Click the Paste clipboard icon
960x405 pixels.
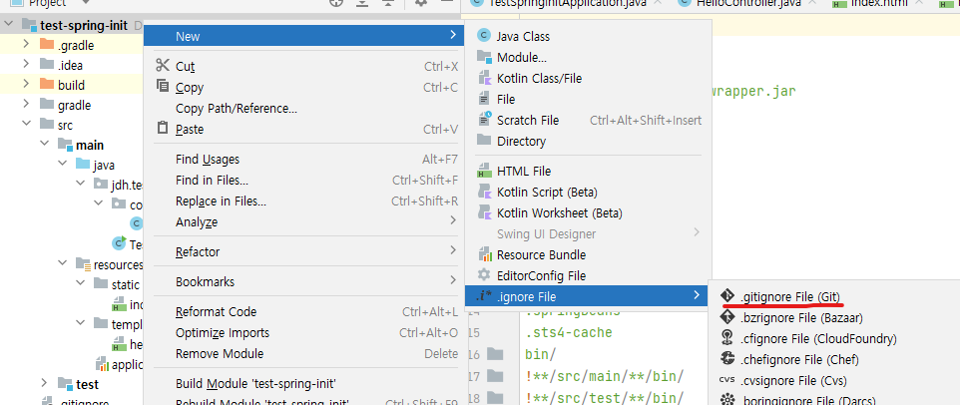pos(163,128)
